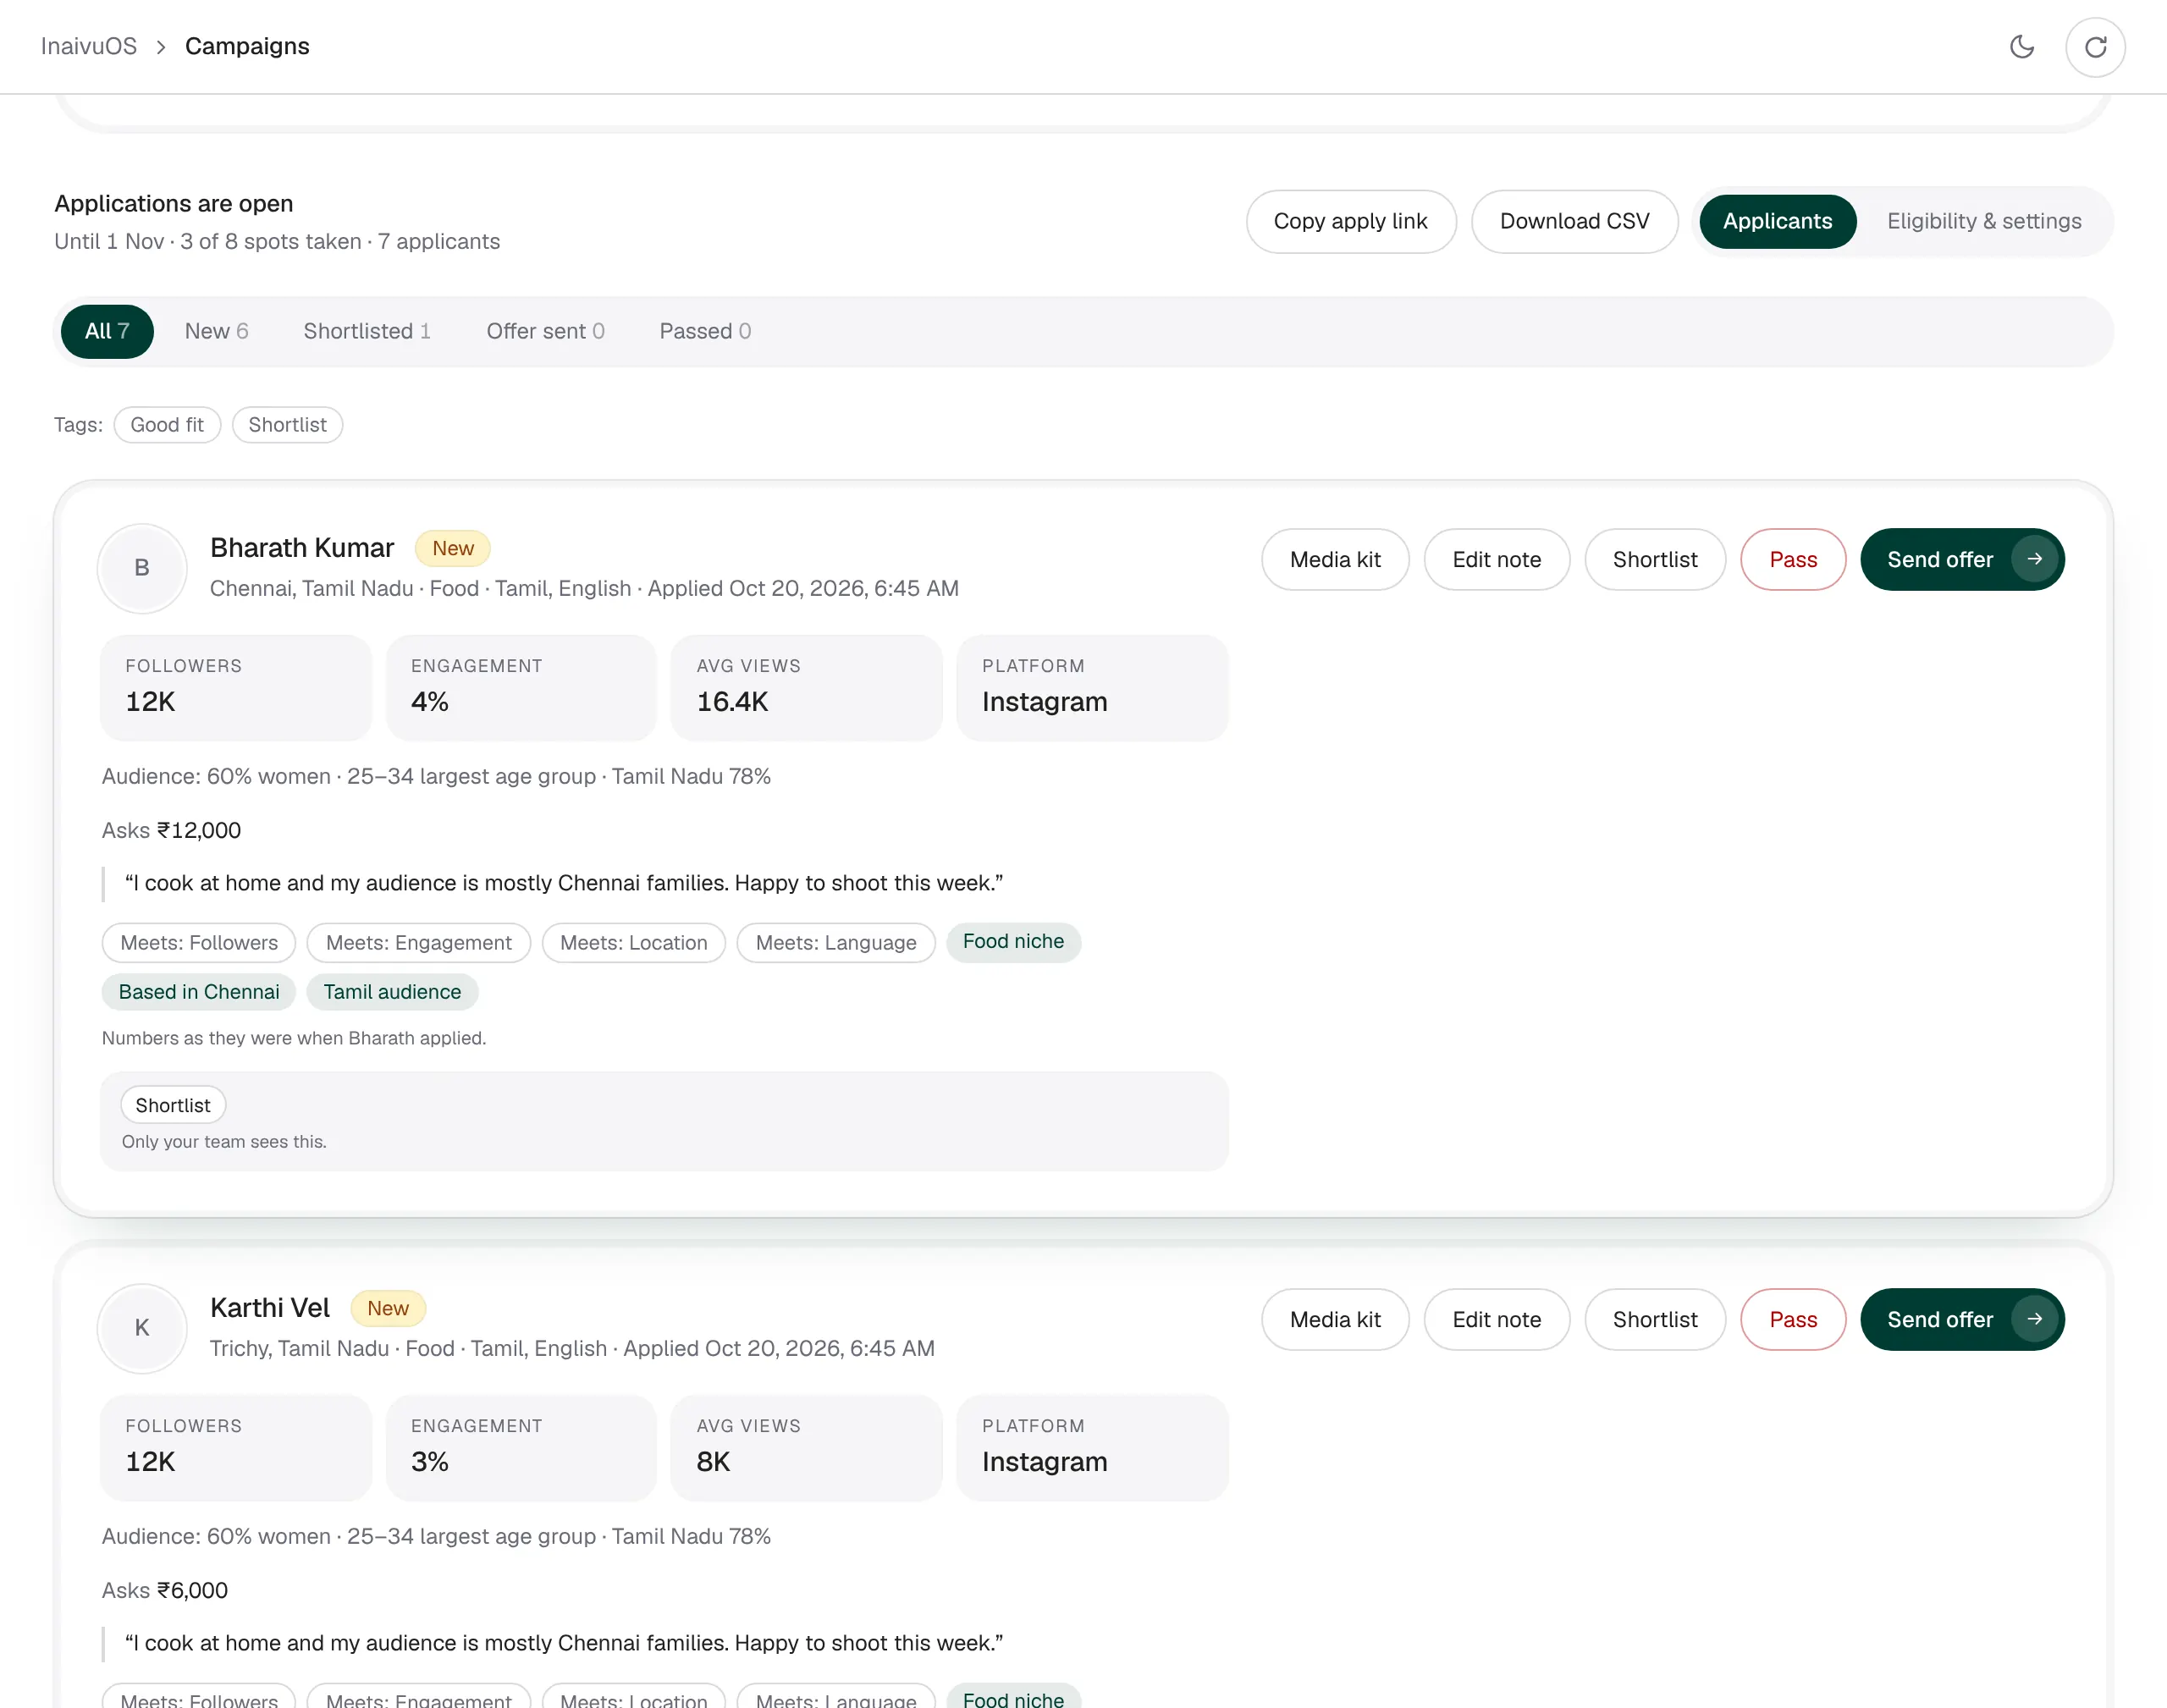Click Bharath's Food niche chip
Viewport: 2167px width, 1708px height.
tap(1013, 942)
